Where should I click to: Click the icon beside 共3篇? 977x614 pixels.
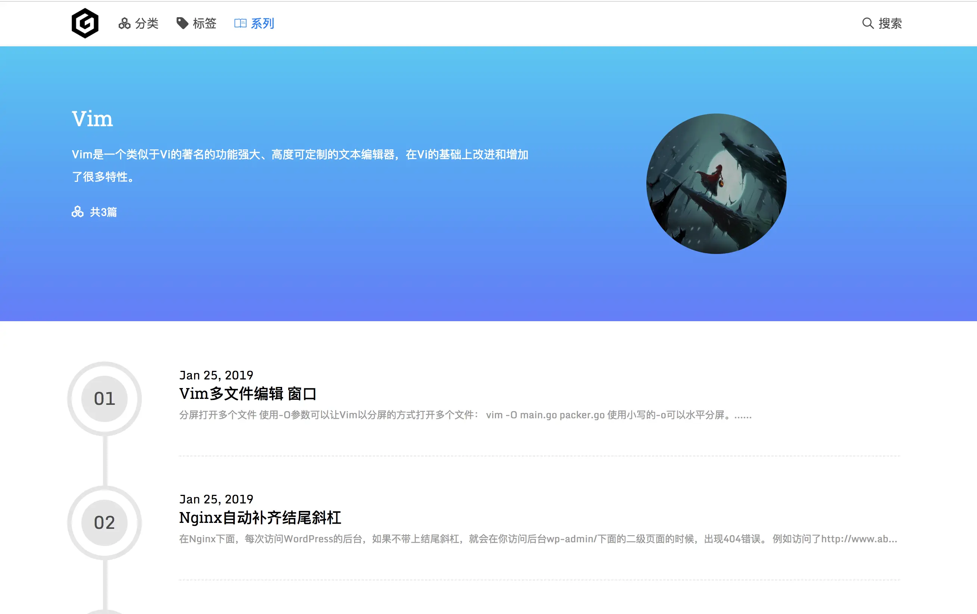point(78,212)
